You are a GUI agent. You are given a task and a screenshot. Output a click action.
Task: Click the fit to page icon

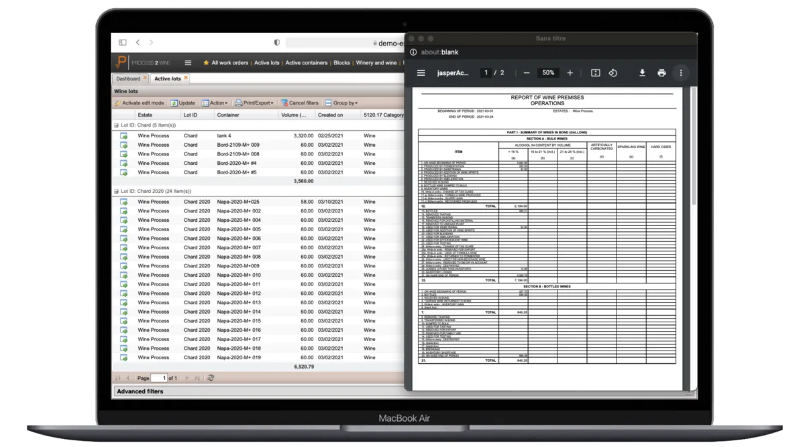click(x=595, y=73)
